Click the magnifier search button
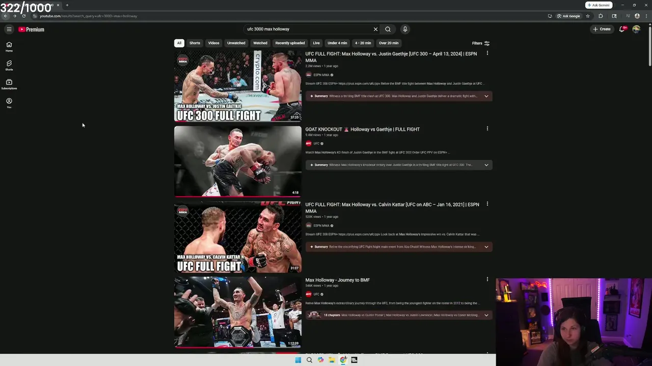This screenshot has width=652, height=366. pyautogui.click(x=388, y=29)
